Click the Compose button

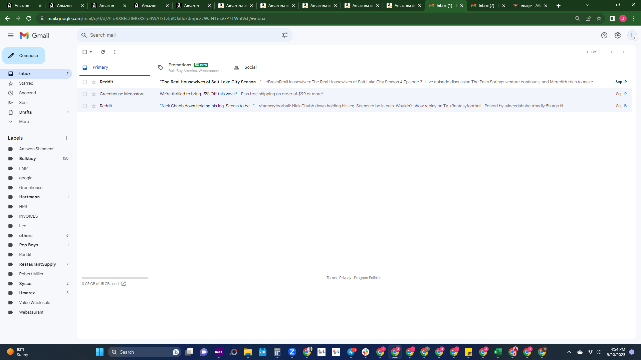click(24, 56)
